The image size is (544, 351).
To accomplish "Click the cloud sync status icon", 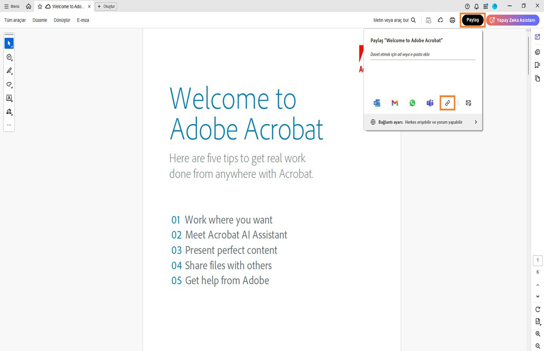I will coord(440,20).
